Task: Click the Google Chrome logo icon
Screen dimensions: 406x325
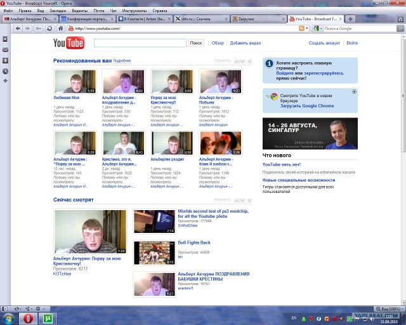Action: pyautogui.click(x=273, y=96)
